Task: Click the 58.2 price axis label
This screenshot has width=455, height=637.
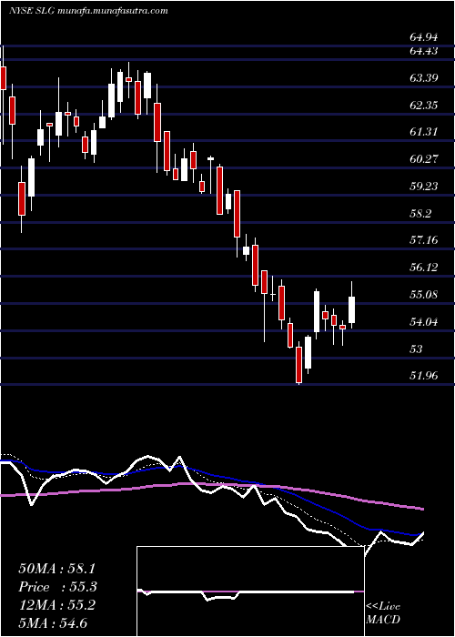Action: [420, 214]
